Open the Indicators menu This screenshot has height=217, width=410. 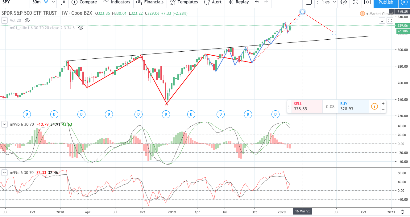pyautogui.click(x=116, y=2)
